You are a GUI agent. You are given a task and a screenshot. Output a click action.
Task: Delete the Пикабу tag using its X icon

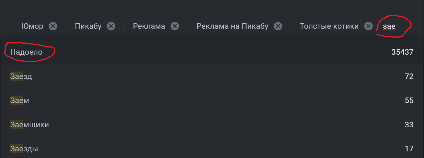(111, 26)
